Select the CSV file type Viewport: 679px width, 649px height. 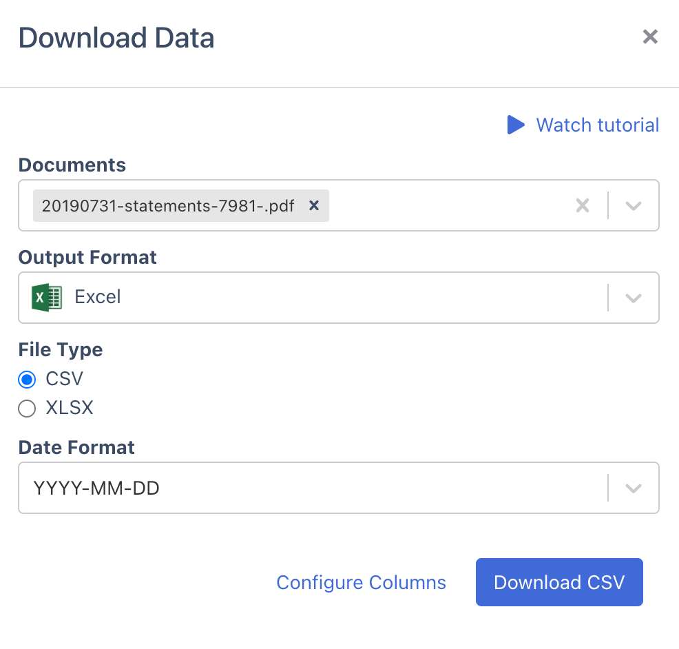click(x=26, y=379)
